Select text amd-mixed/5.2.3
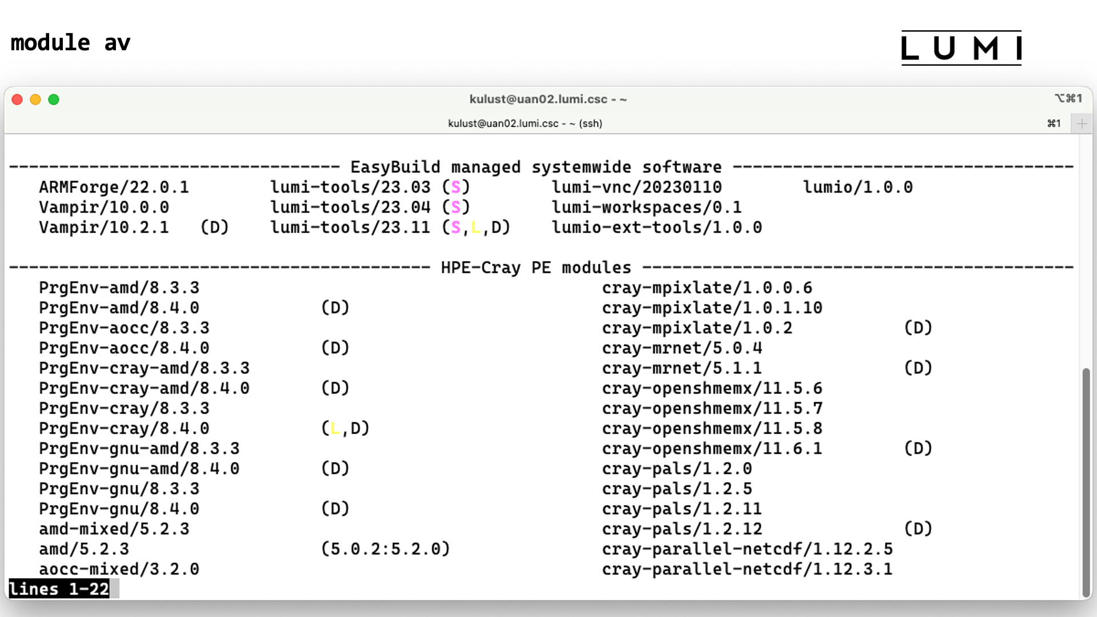Image resolution: width=1097 pixels, height=617 pixels. coord(114,529)
